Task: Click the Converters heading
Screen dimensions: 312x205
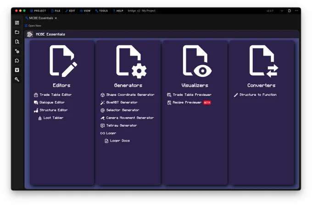Action: 262,85
